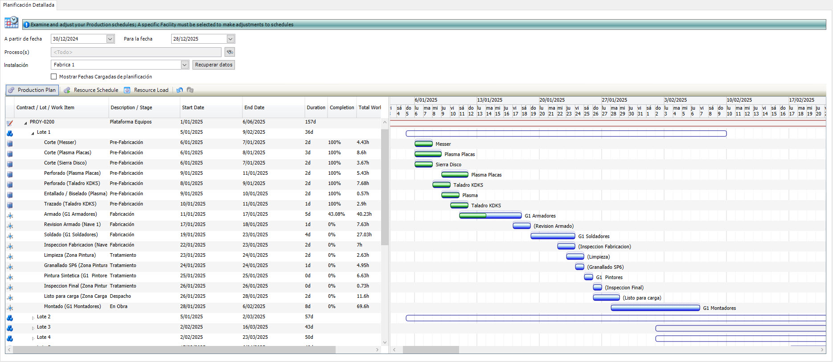Switch to the Resource Load view

[x=147, y=90]
